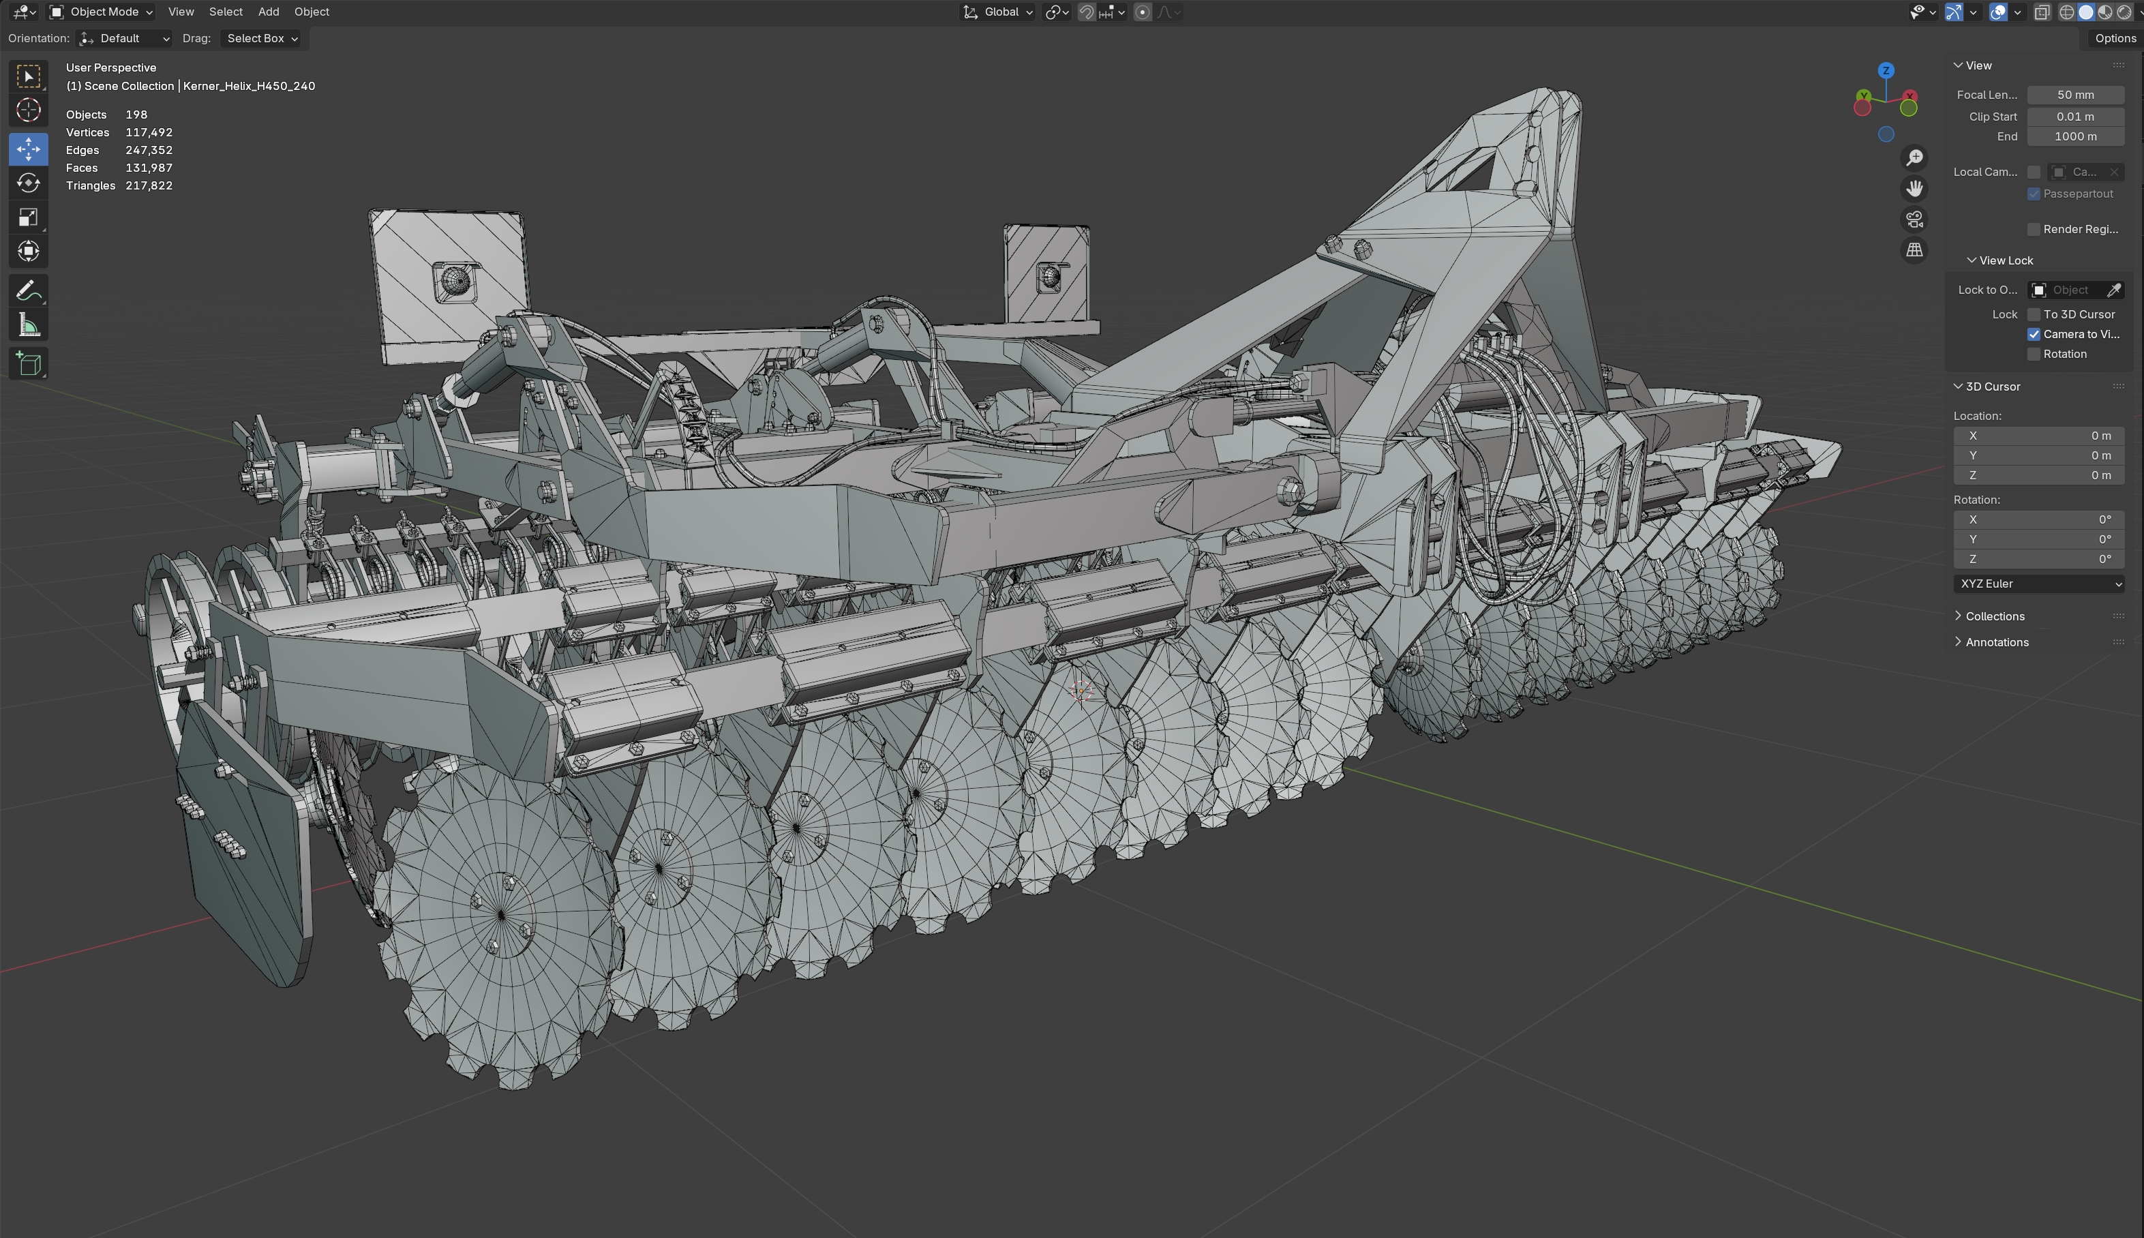Open XYZ Euler rotation mode dropdown
2144x1238 pixels.
coord(2038,584)
